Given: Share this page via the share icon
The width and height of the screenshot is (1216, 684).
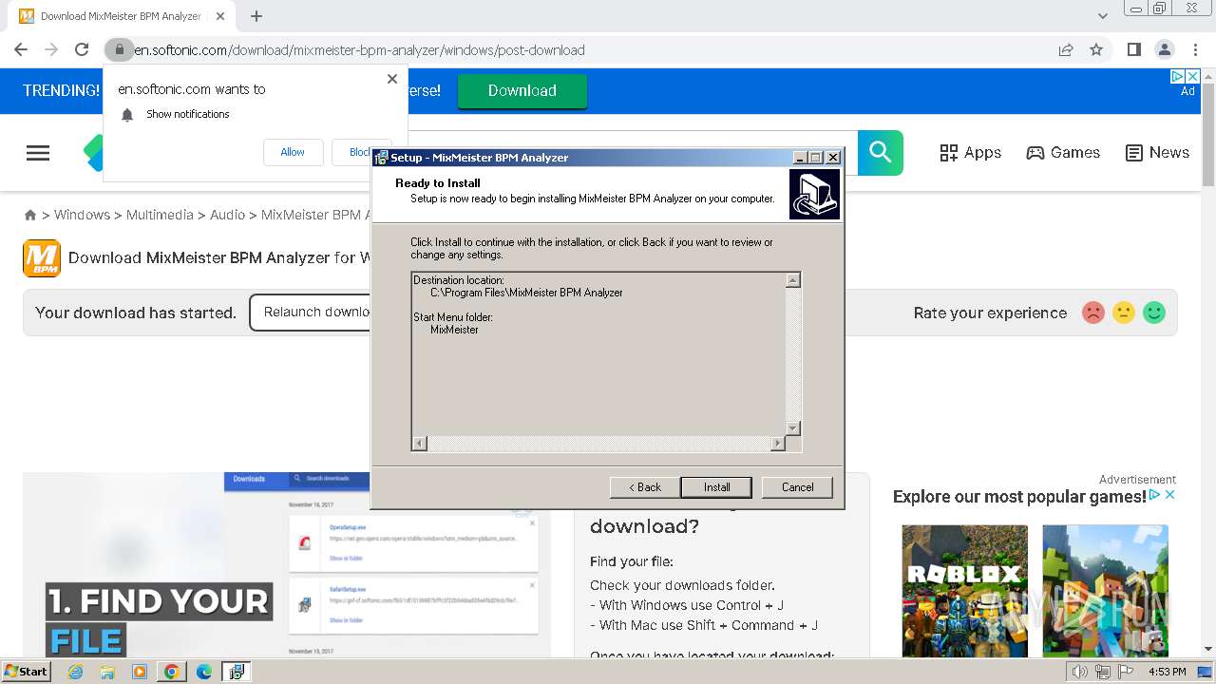Looking at the screenshot, I should (1066, 49).
